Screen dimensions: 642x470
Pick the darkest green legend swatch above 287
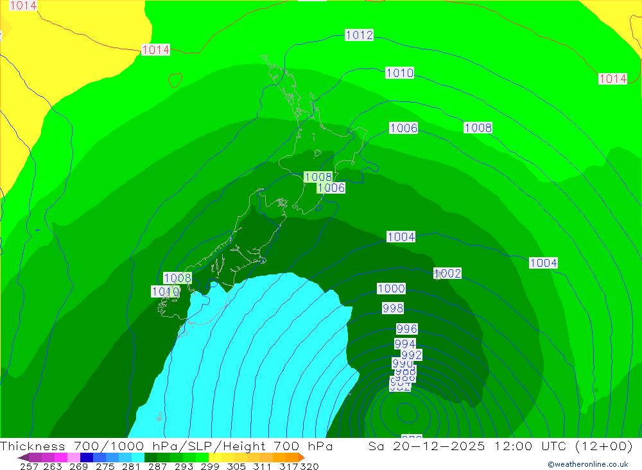tap(151, 457)
